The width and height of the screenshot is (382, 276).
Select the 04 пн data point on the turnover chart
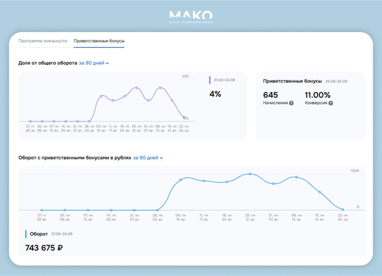(x=181, y=180)
